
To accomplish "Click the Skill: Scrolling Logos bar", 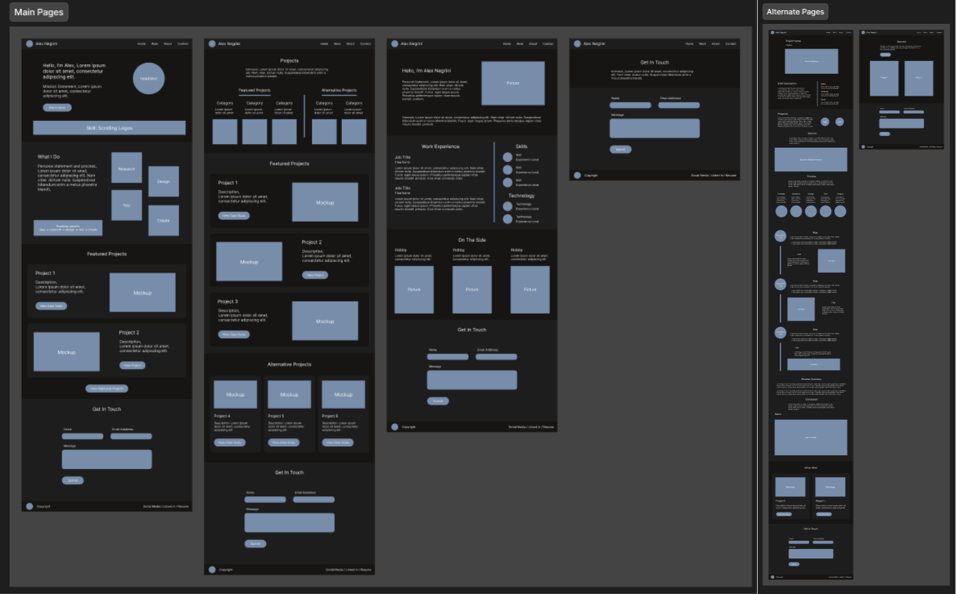I will pyautogui.click(x=109, y=128).
